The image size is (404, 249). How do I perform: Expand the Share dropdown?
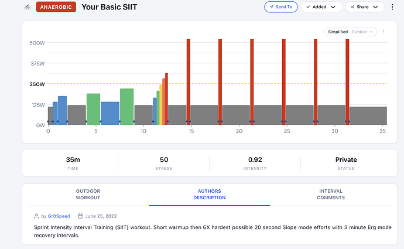coord(365,7)
